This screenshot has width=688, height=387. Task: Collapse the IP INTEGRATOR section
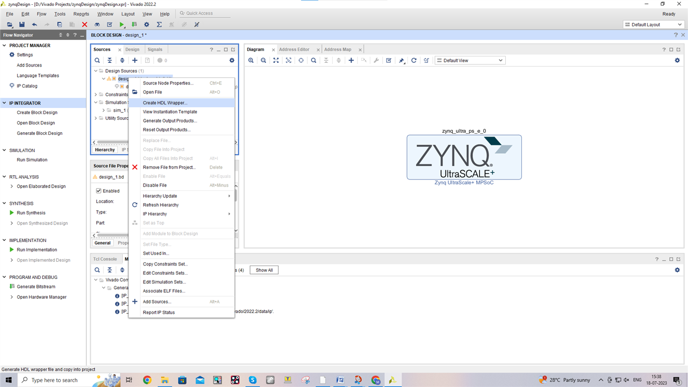click(x=5, y=103)
